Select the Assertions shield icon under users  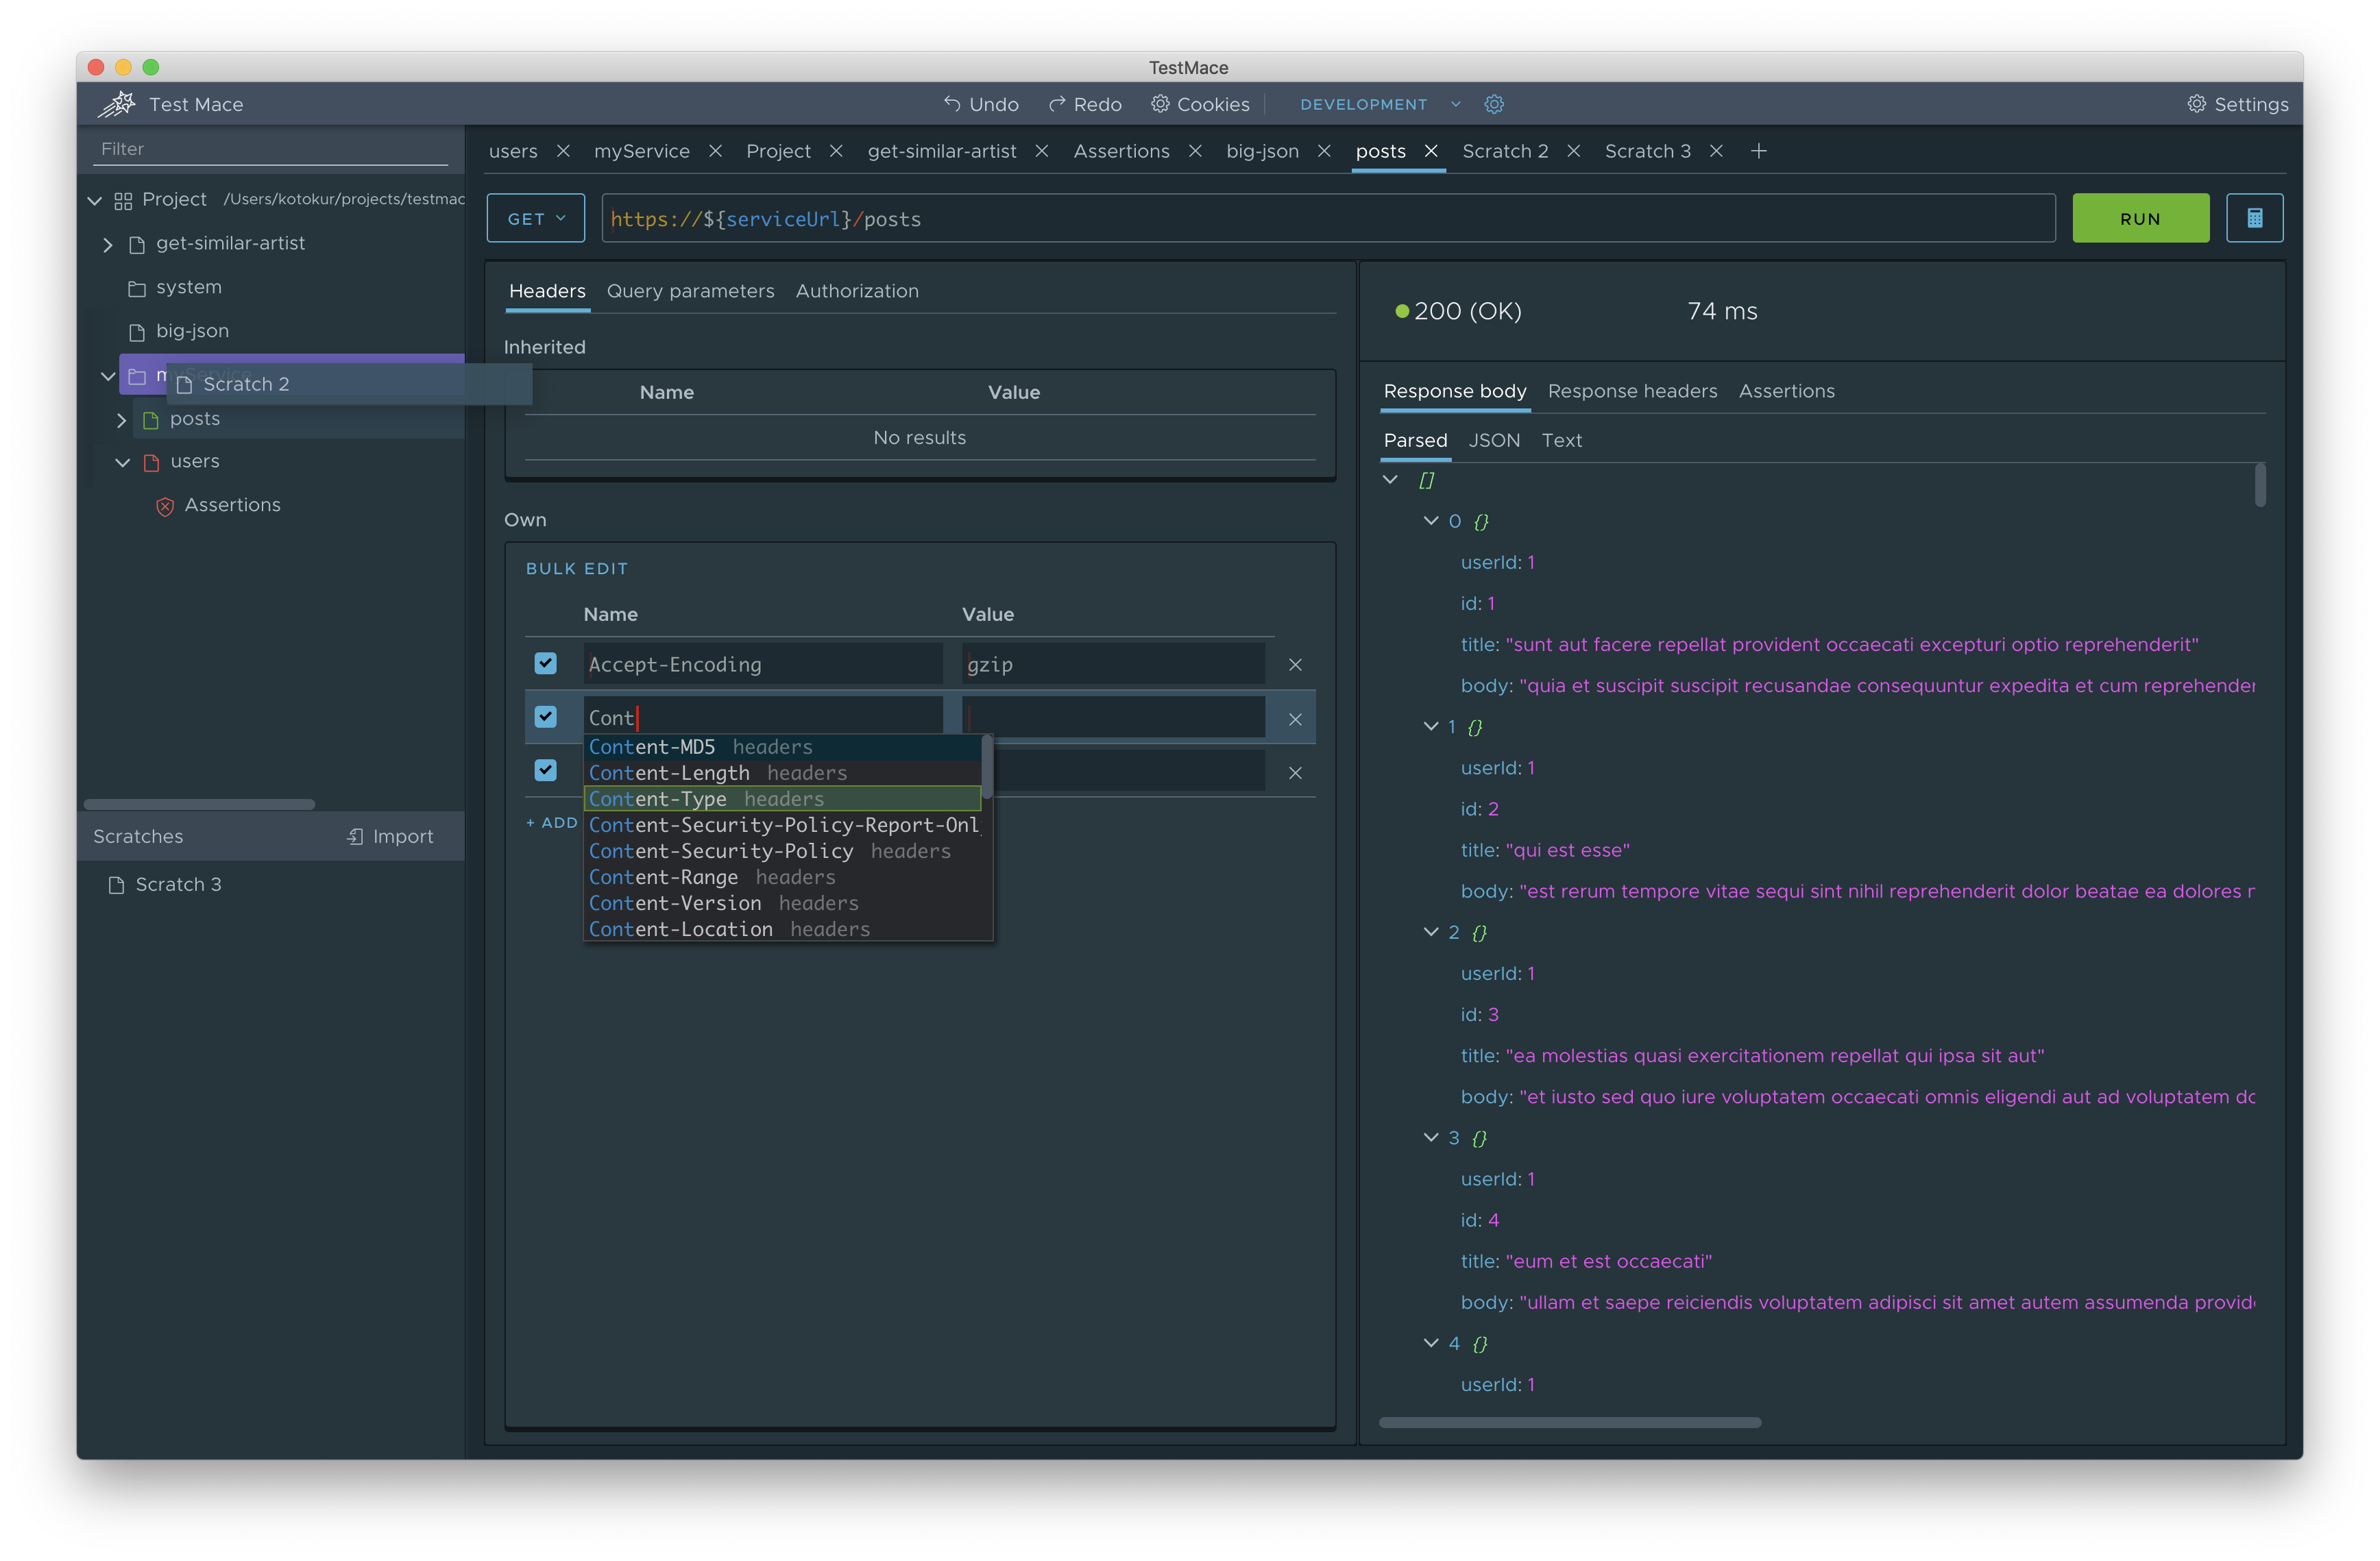pos(165,506)
